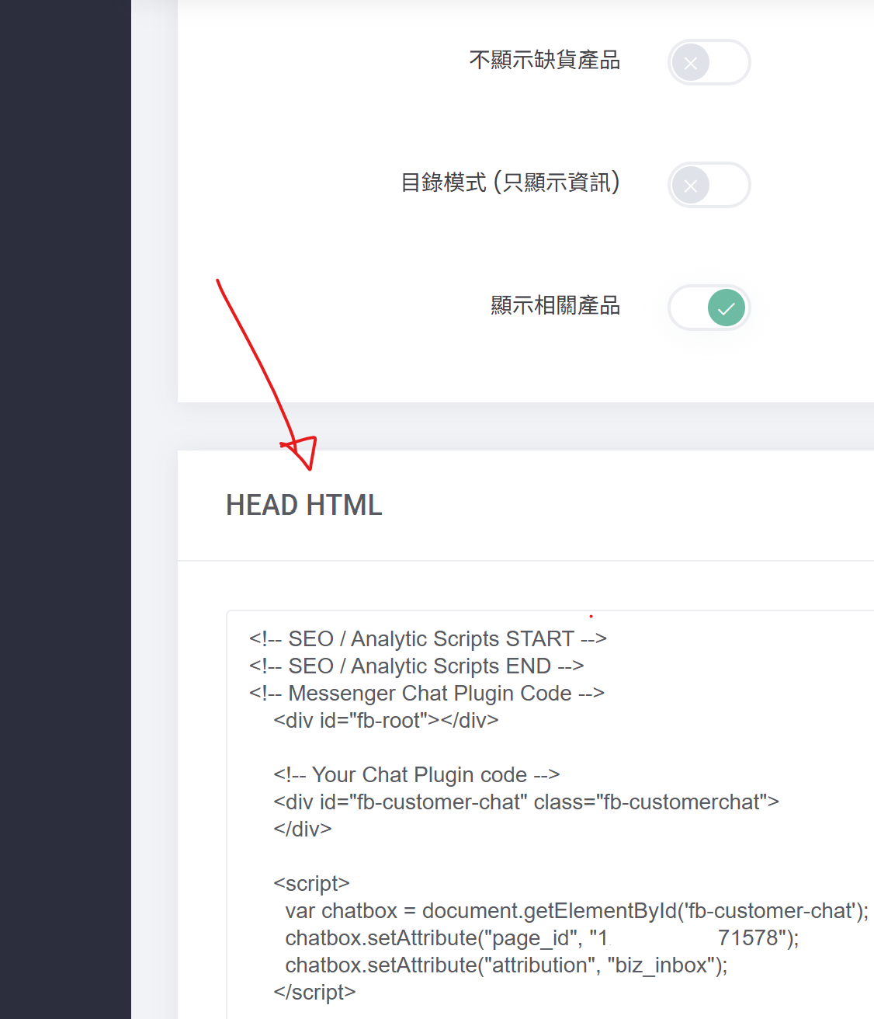Click the fb-customer-chat div code line
Viewport: 874px width, 1019px height.
(526, 802)
